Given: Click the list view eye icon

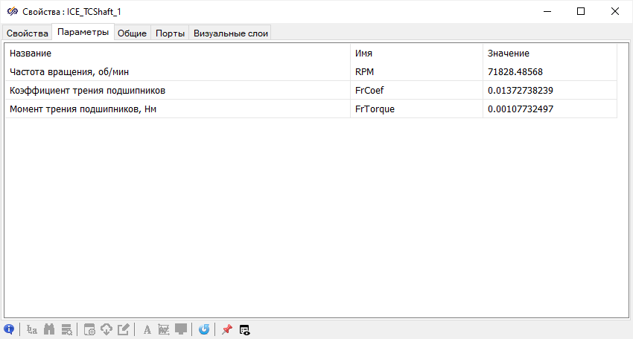Looking at the screenshot, I should point(244,329).
